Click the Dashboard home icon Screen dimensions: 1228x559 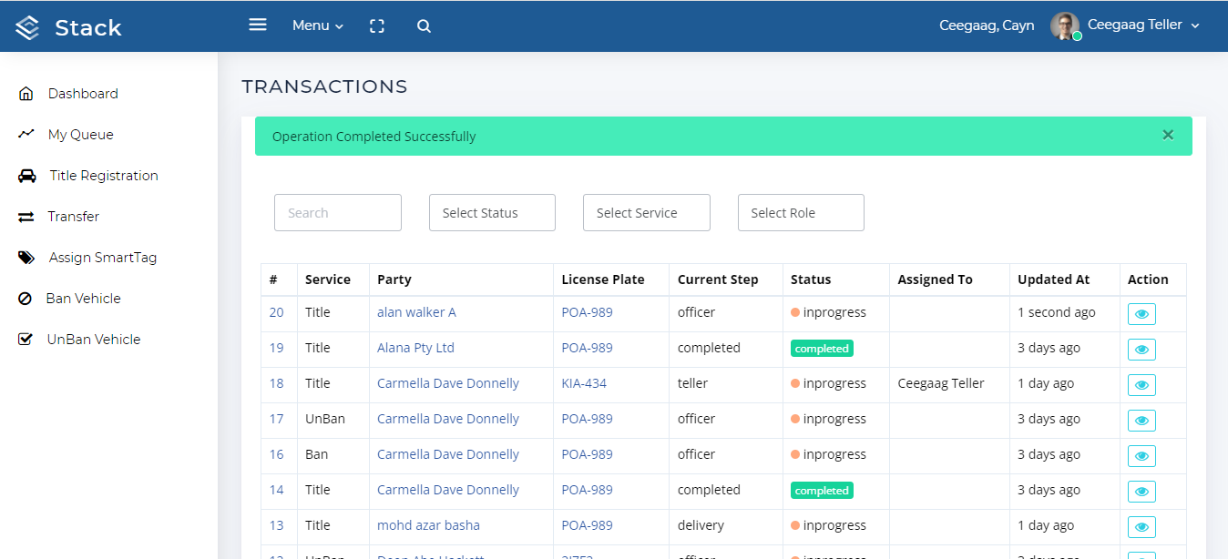click(x=26, y=94)
